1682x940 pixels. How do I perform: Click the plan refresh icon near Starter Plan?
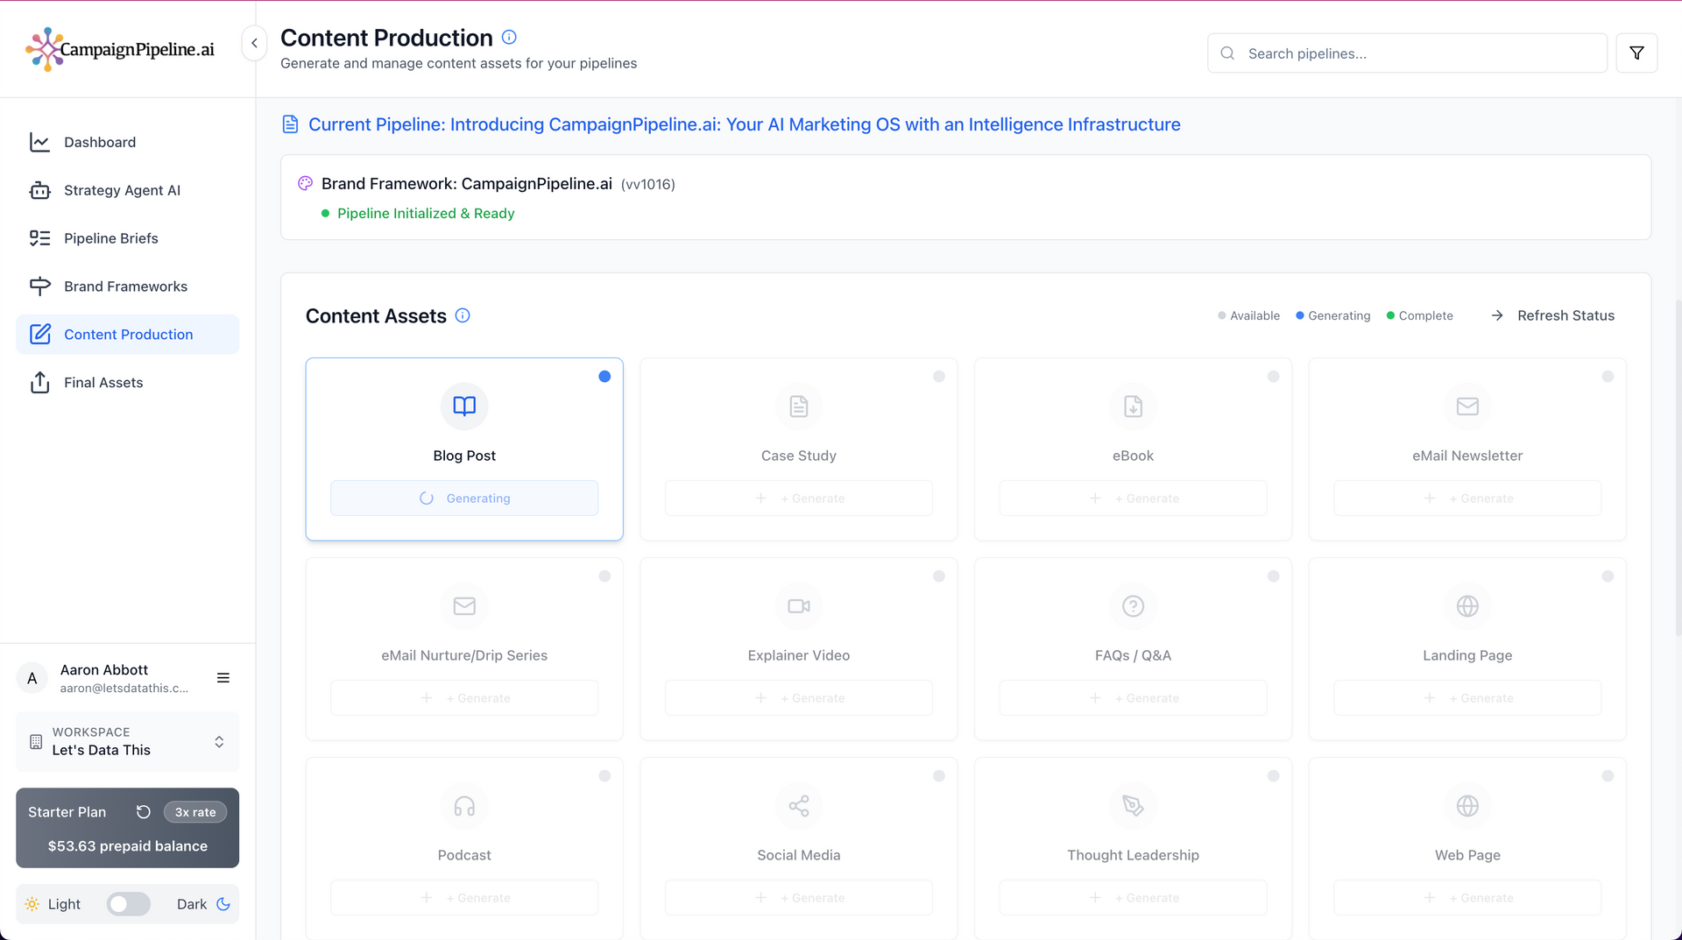144,812
